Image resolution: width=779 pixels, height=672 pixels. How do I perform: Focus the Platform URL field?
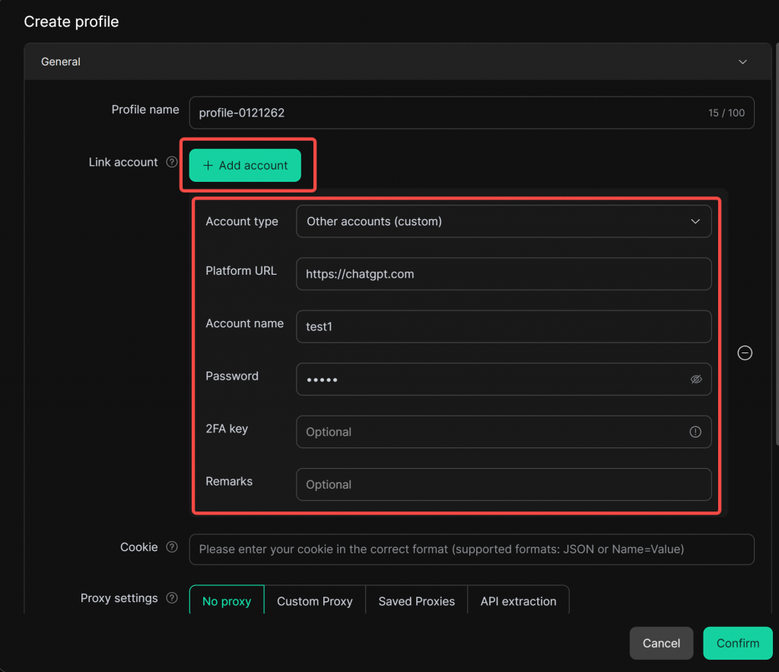[x=503, y=274]
